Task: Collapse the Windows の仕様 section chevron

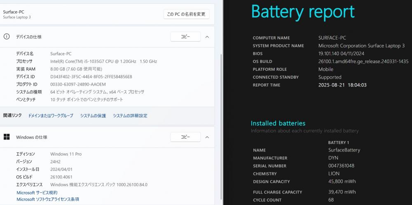Action: (x=207, y=137)
